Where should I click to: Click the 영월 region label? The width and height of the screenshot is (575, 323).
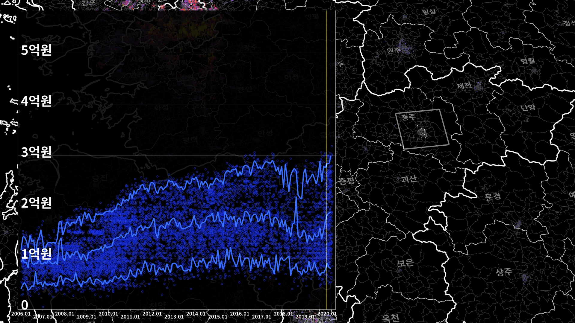coord(528,61)
